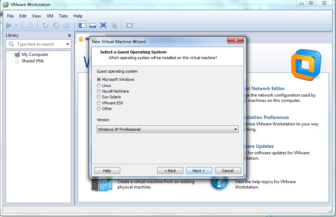This screenshot has height=217, width=336.
Task: Click the virtualize physical machine icon
Action: pos(102,185)
